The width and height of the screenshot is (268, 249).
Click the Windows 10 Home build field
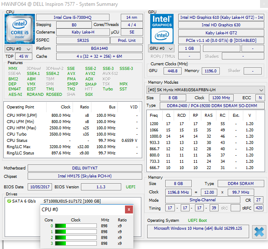(x=198, y=231)
